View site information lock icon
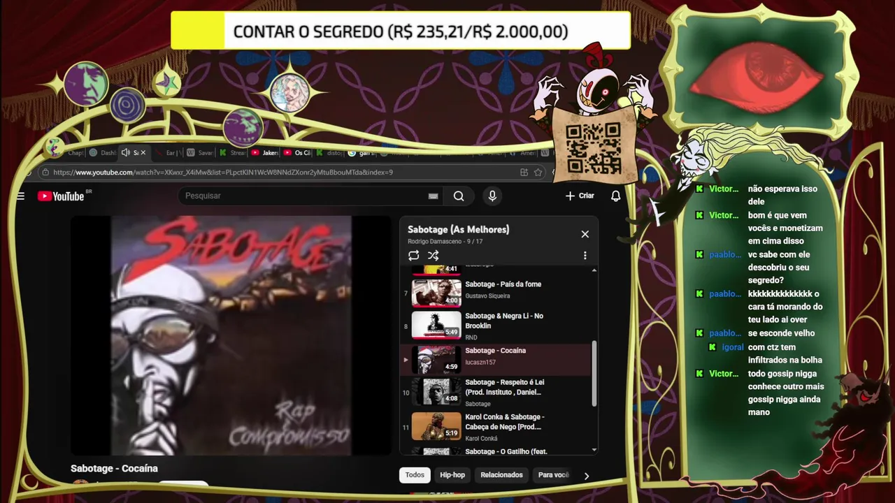 click(x=45, y=172)
